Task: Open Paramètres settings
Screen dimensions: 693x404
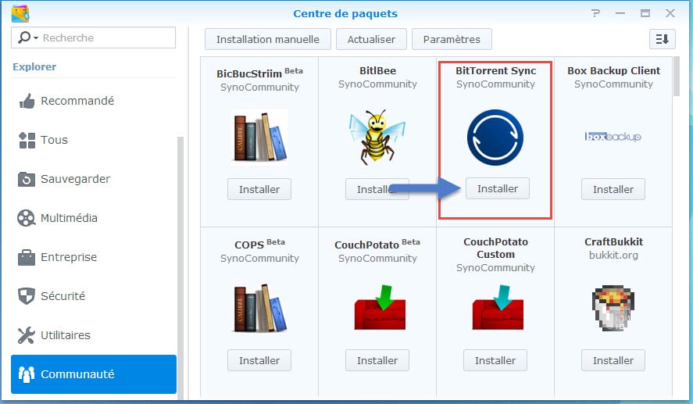Action: [452, 39]
